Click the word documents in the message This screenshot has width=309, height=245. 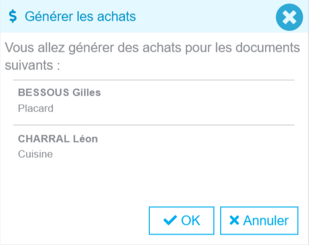click(268, 48)
